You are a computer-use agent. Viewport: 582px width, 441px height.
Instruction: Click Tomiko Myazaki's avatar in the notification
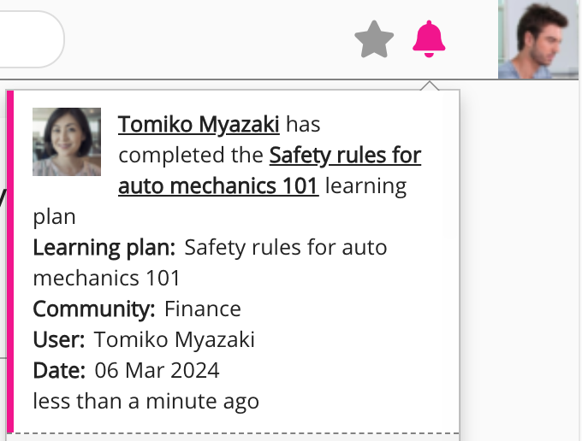pos(67,142)
